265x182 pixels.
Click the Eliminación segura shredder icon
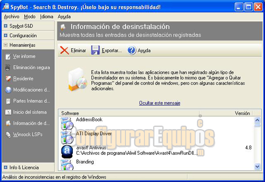8,67
